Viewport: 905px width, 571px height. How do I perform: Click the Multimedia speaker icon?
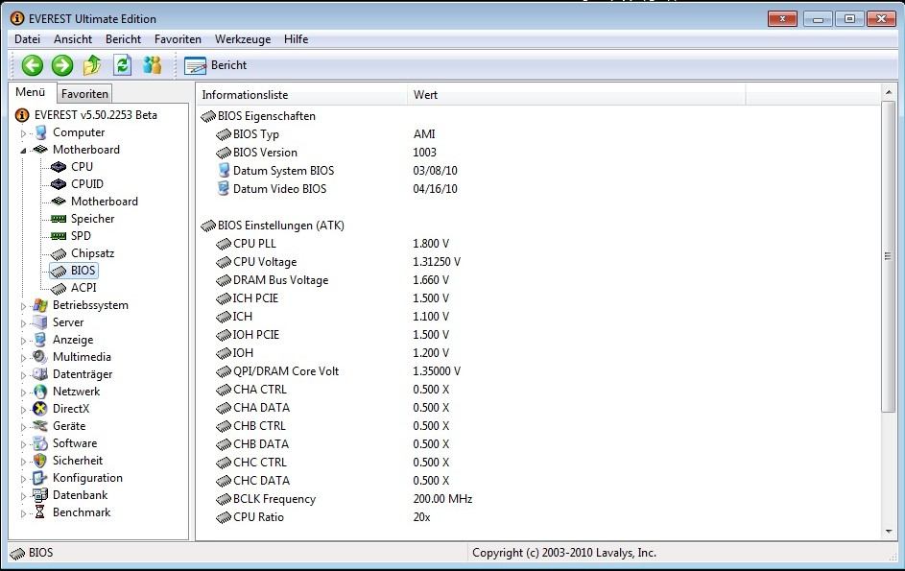coord(40,357)
